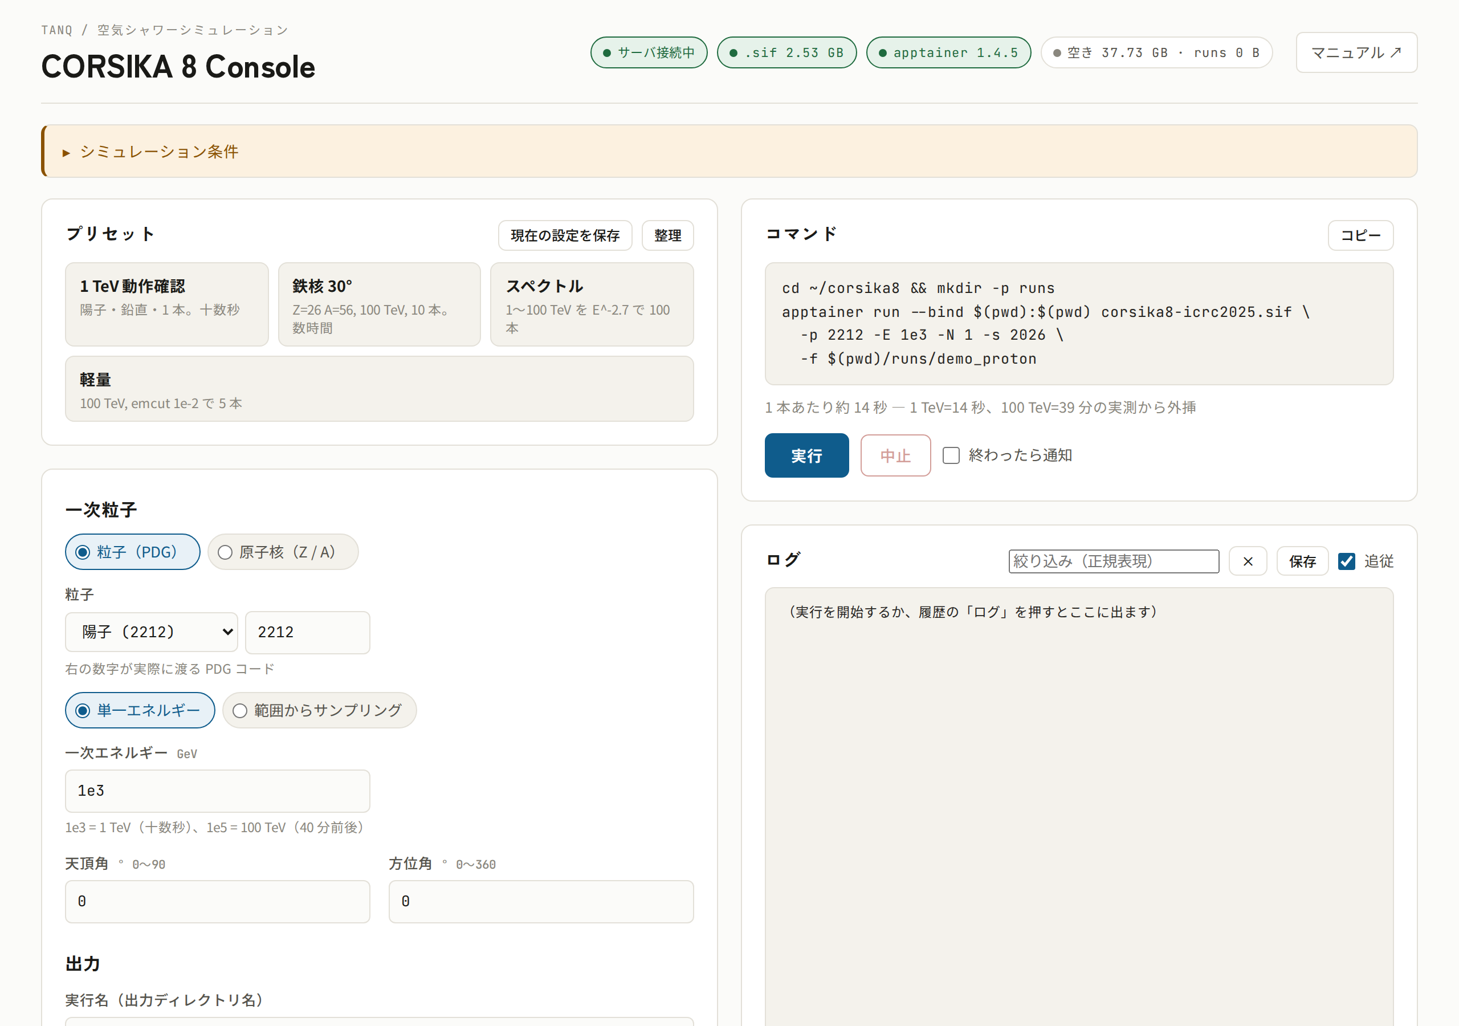Enable the 終わったら通知 checkbox
The image size is (1459, 1026).
[951, 455]
